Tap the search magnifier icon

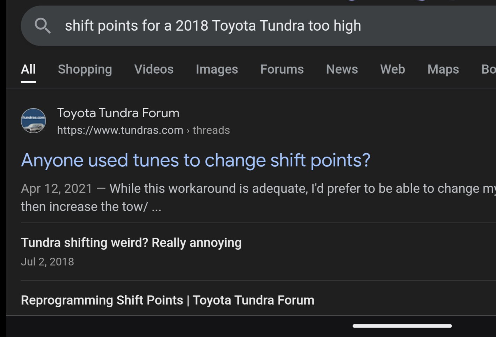tap(43, 26)
